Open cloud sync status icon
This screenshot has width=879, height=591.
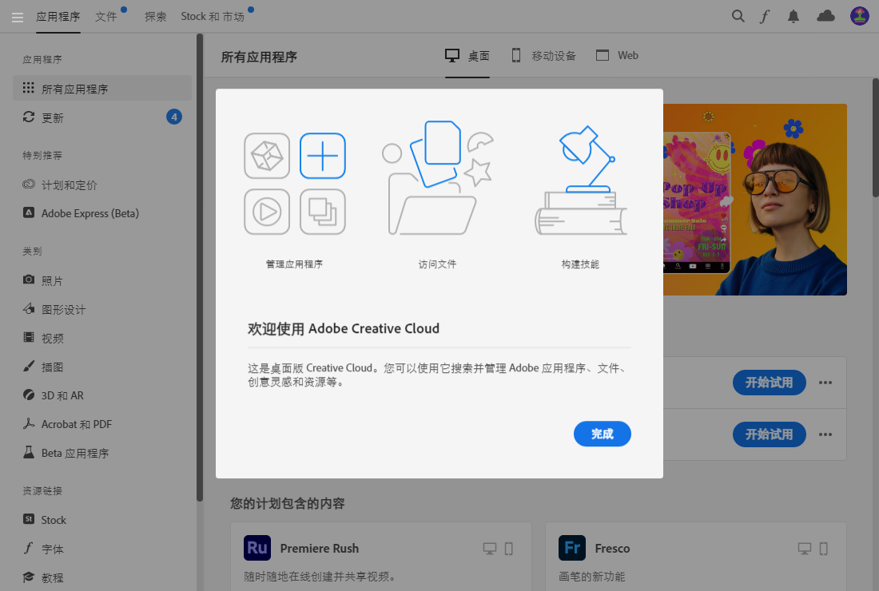point(825,16)
